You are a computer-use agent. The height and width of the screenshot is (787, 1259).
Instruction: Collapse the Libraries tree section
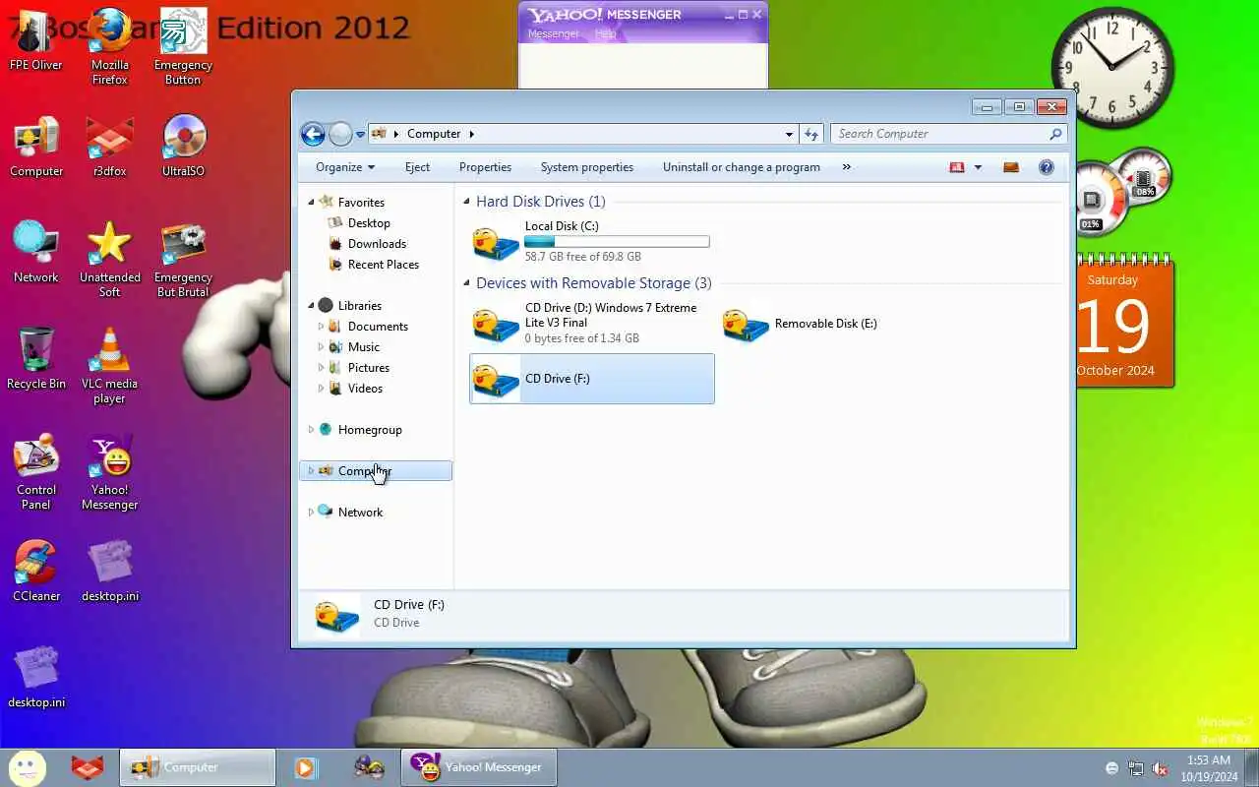(x=311, y=306)
